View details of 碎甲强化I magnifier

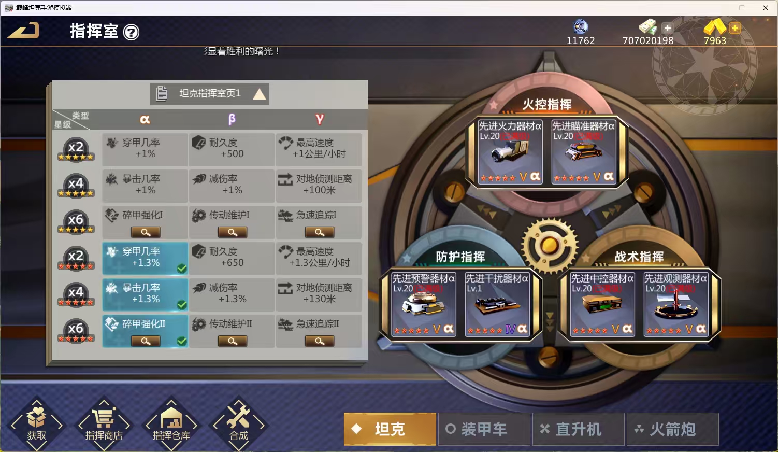point(146,232)
